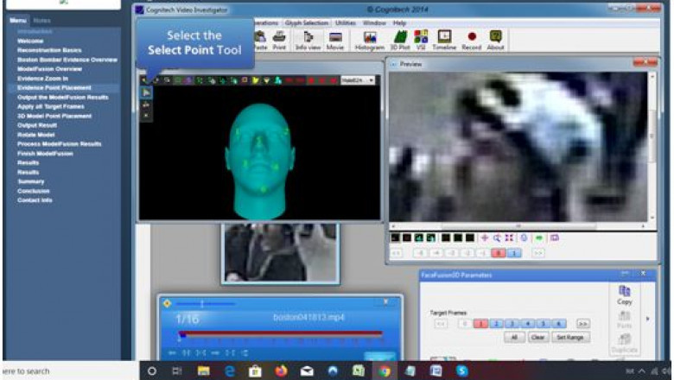The height and width of the screenshot is (380, 674).
Task: Click the Paste toolbar icon
Action: [260, 41]
